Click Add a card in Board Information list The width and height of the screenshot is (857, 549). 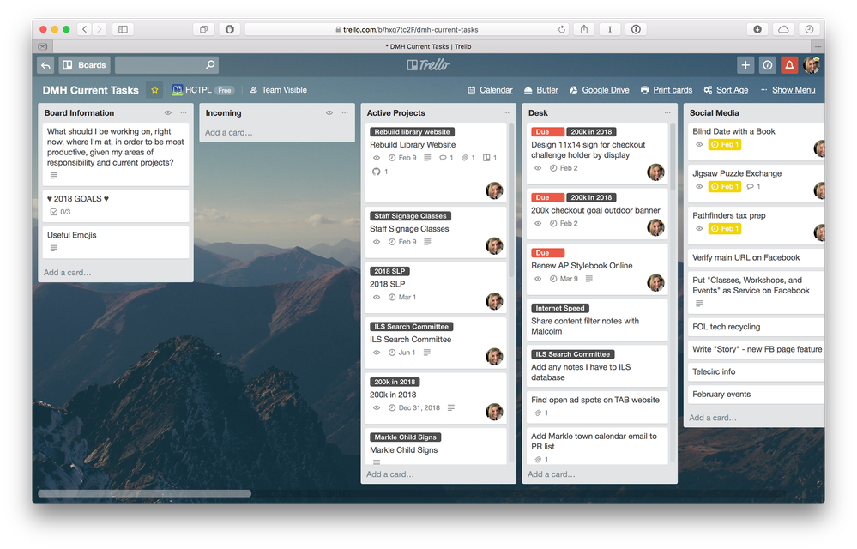(67, 273)
